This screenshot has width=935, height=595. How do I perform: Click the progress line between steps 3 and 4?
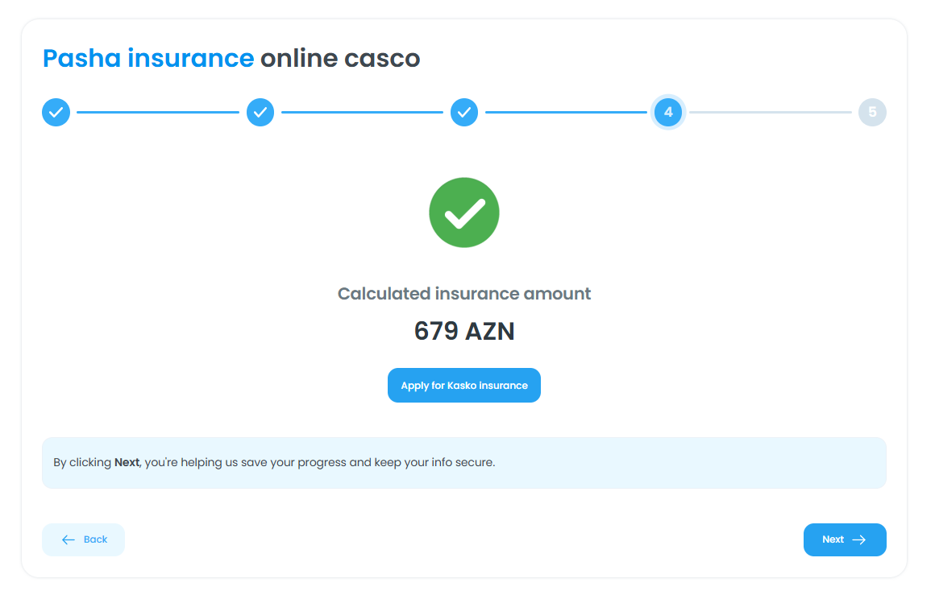566,113
